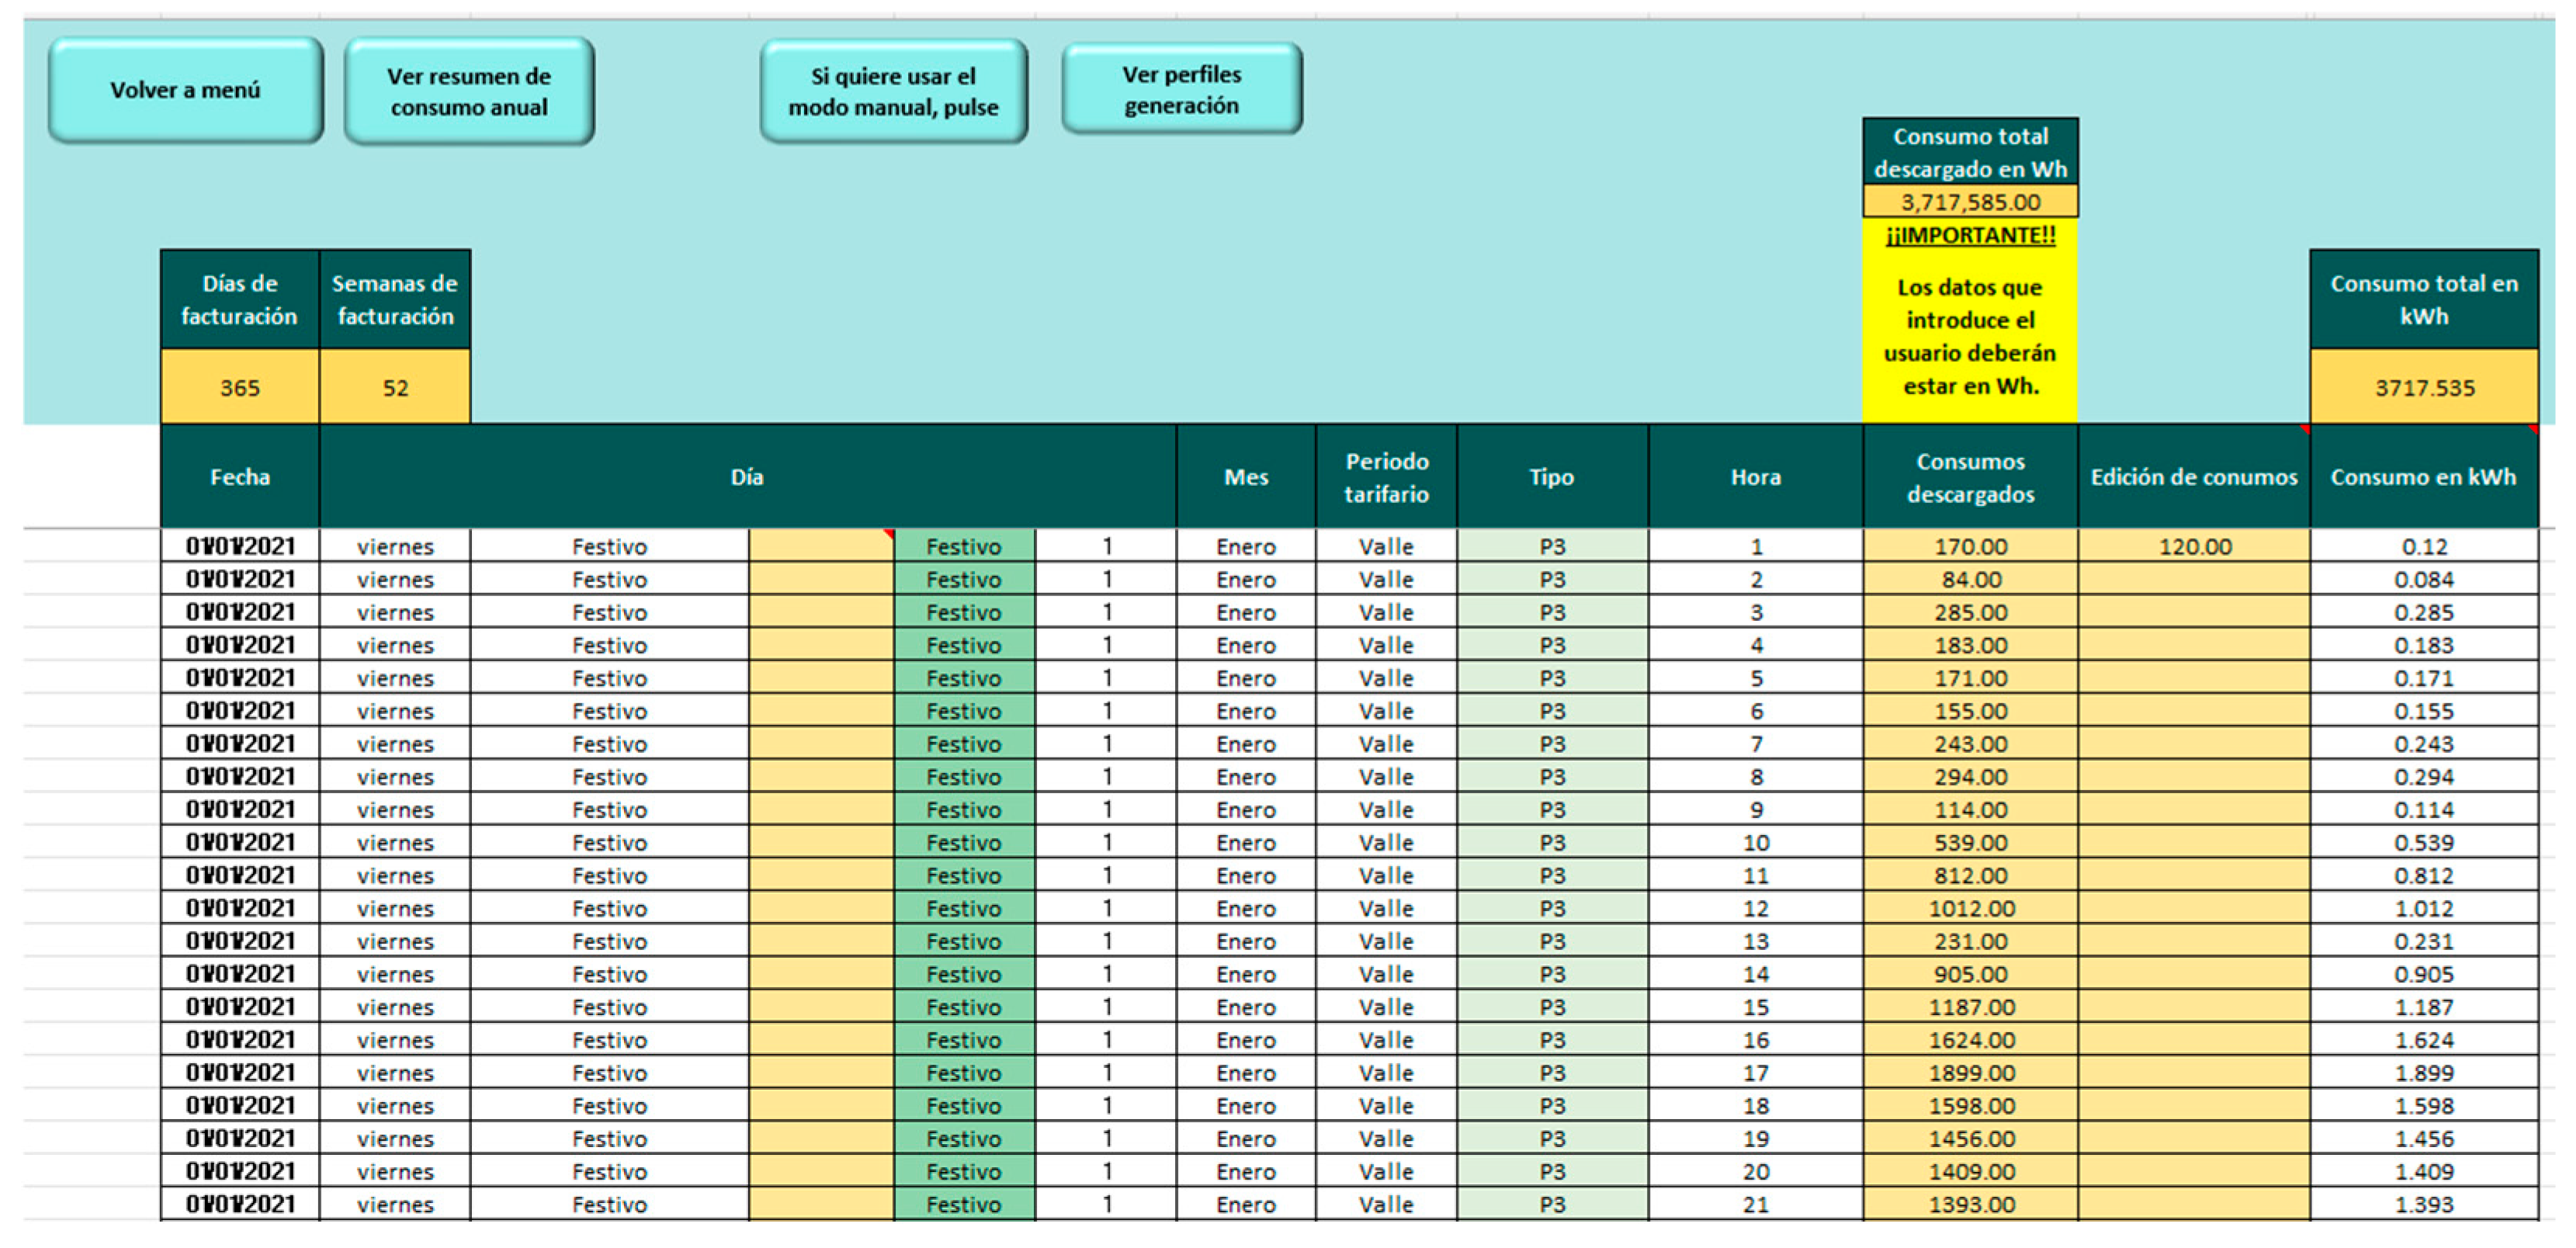Open 'Ver perfiles generación' button
Viewport: 2576px width, 1248px height.
point(1181,89)
